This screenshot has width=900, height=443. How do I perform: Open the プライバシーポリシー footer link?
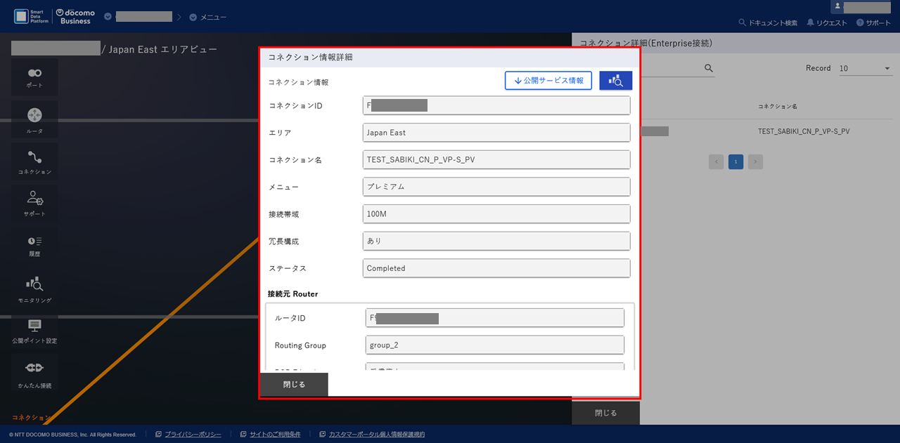[x=193, y=434]
